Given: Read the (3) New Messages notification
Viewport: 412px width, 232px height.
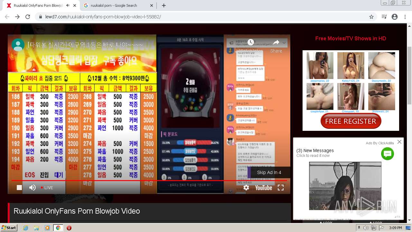Looking at the screenshot, I should [x=315, y=150].
